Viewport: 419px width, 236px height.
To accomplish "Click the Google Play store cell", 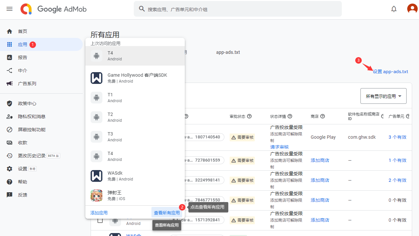I will 323,137.
